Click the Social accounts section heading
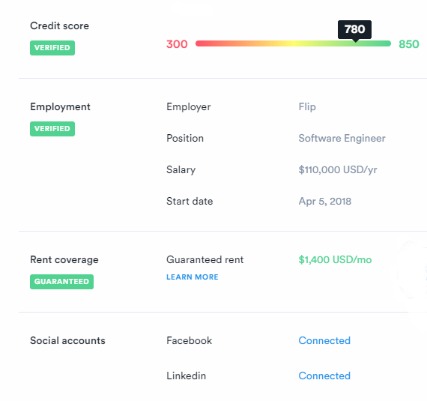The height and width of the screenshot is (401, 427). [67, 340]
